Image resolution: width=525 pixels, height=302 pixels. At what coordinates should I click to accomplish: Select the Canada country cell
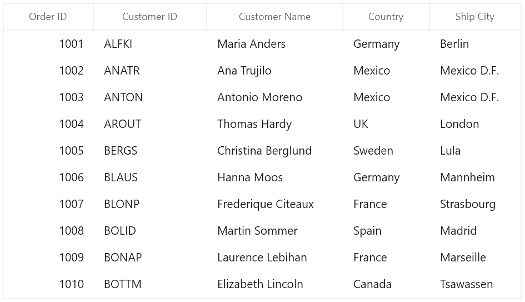pyautogui.click(x=386, y=284)
